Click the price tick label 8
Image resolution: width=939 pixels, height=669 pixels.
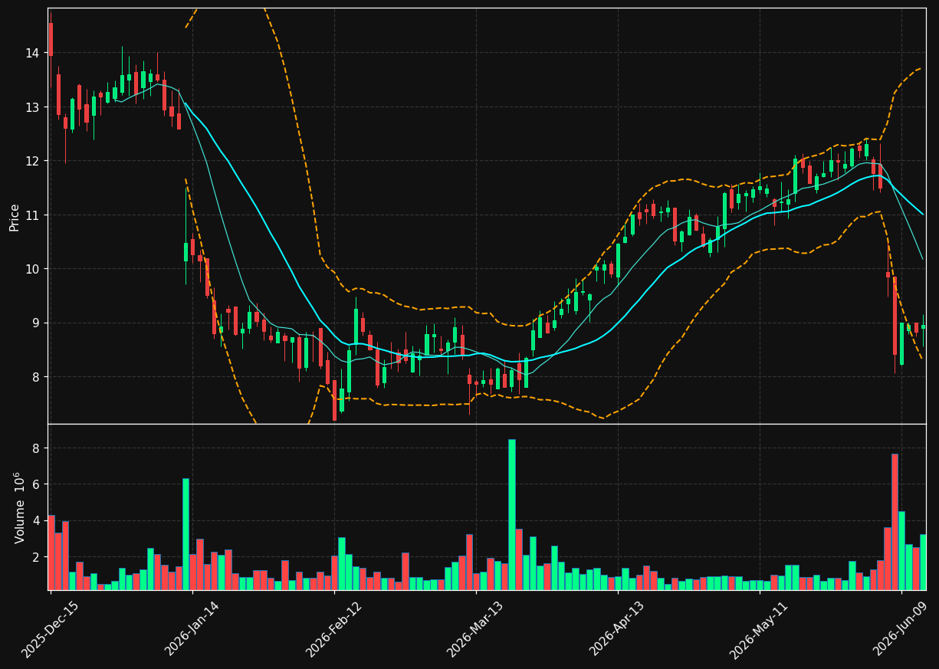pyautogui.click(x=36, y=377)
